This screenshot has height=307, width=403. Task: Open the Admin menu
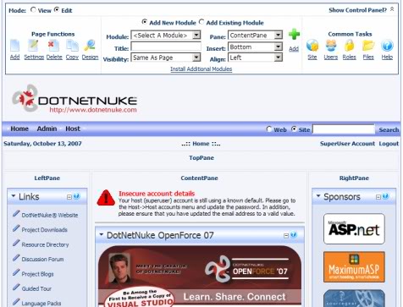(47, 129)
